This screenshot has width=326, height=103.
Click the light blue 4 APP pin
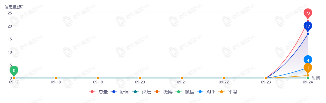point(308,60)
